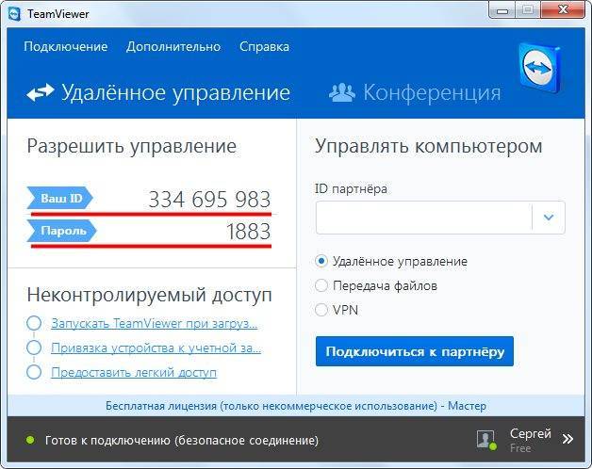Open the ID партнёра dropdown arrow
The image size is (592, 469).
click(x=549, y=218)
